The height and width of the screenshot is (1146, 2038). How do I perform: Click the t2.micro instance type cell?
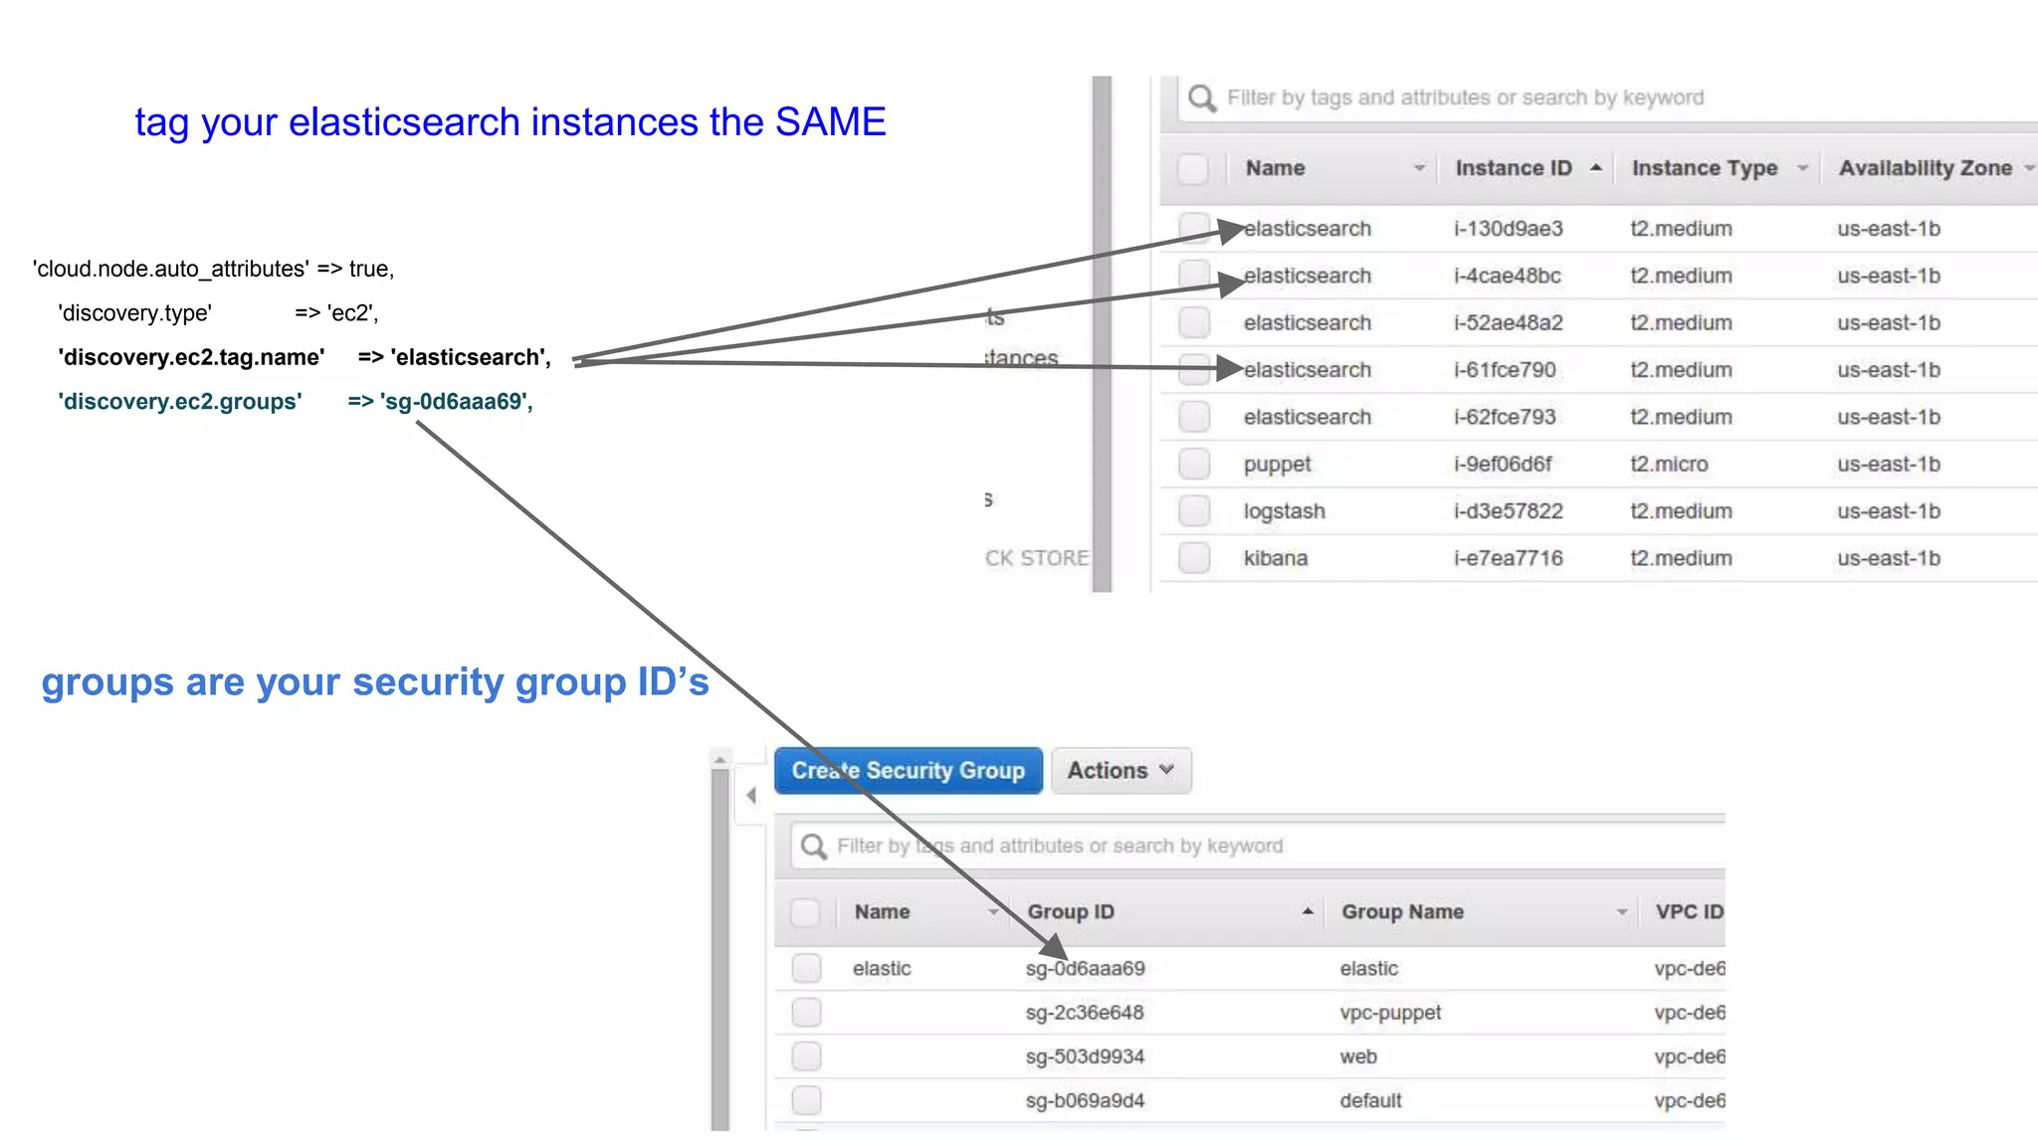(1669, 465)
